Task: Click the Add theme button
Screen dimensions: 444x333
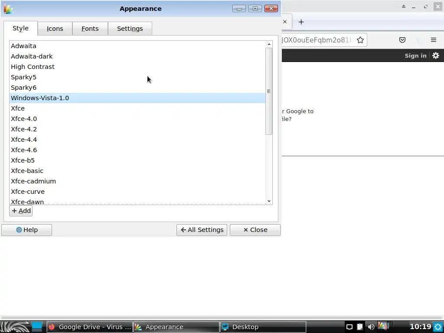Action: 21,211
